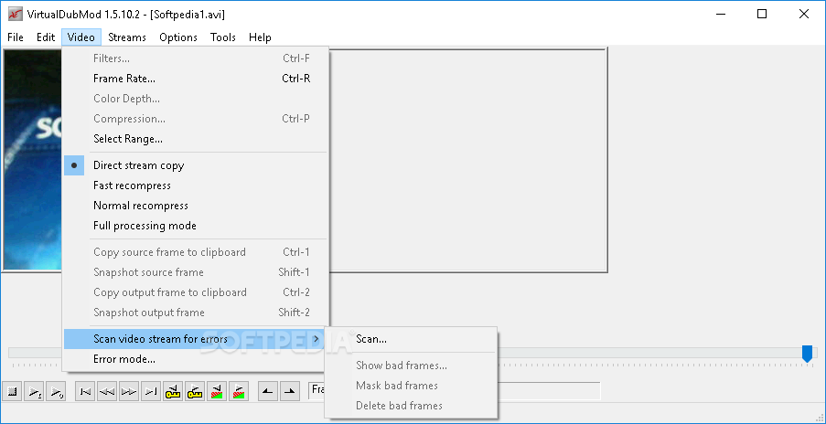
Task: Maximize the VirtualDubMod window
Action: point(762,15)
